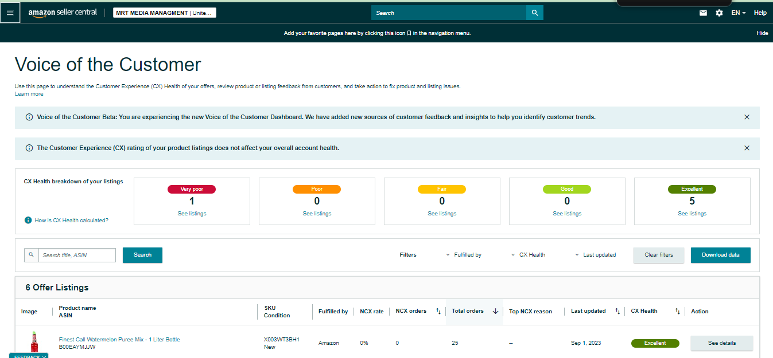
Task: Click the Feedback tab at bottom left
Action: [x=29, y=356]
